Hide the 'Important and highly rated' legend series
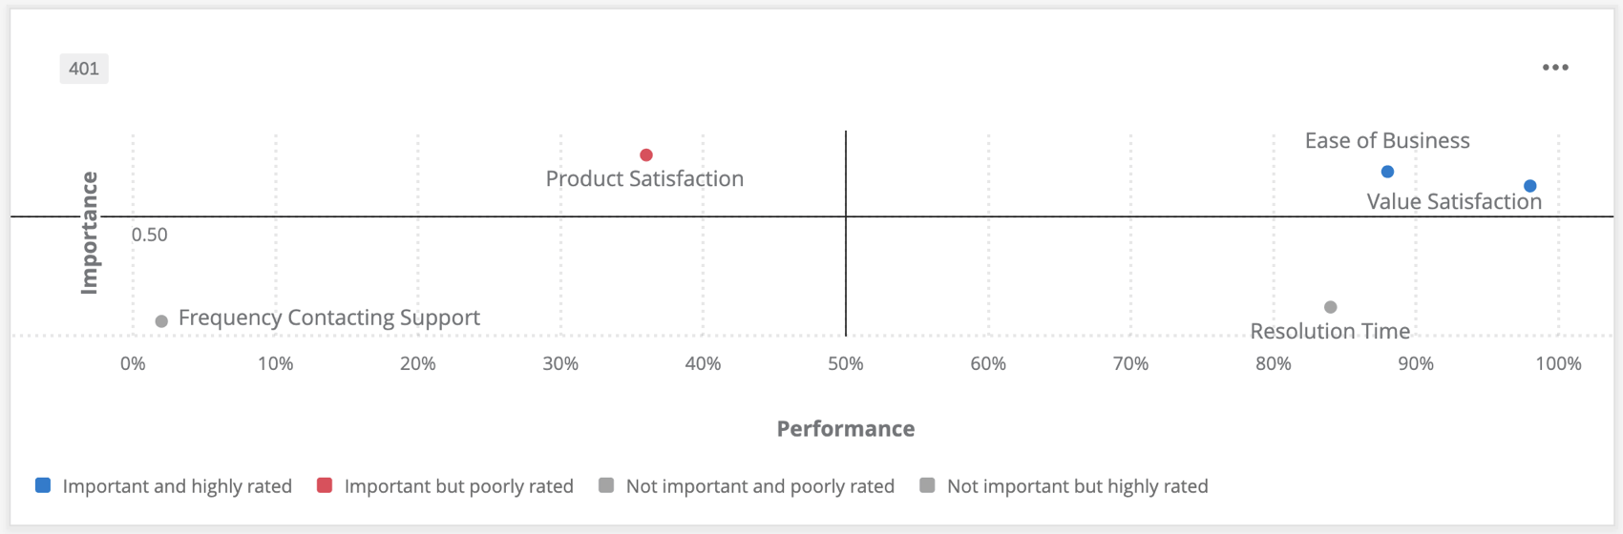 pos(177,486)
